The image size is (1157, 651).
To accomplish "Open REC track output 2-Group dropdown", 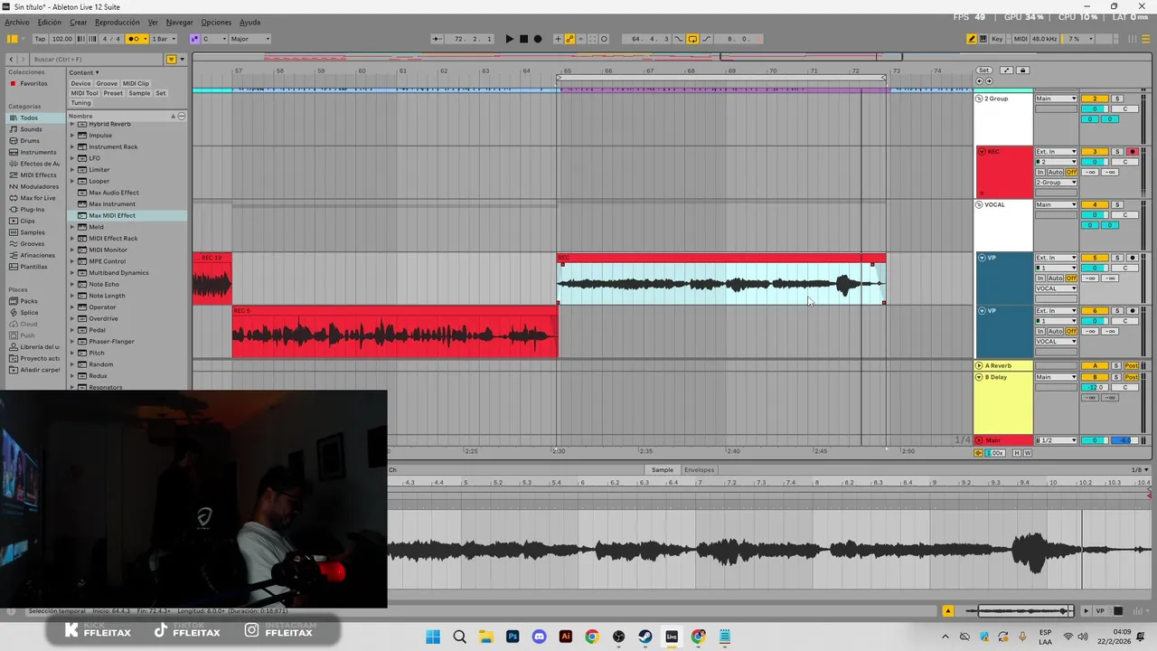I will 1056,183.
